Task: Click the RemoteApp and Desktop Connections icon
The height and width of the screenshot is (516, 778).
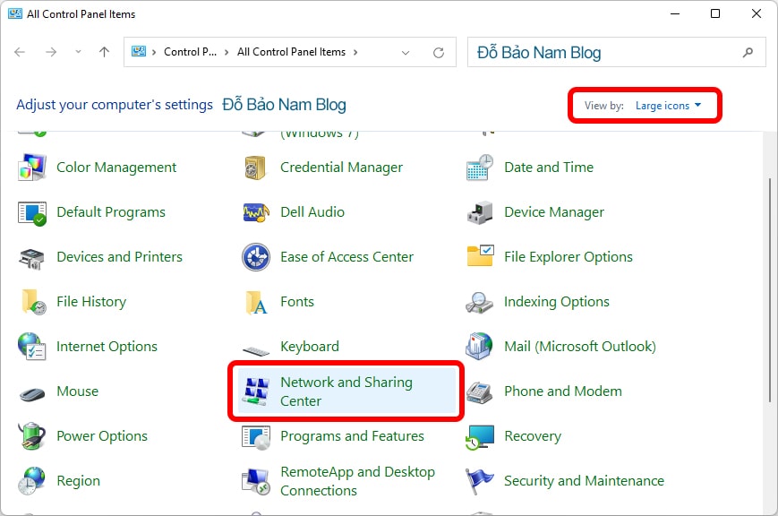Action: click(256, 482)
